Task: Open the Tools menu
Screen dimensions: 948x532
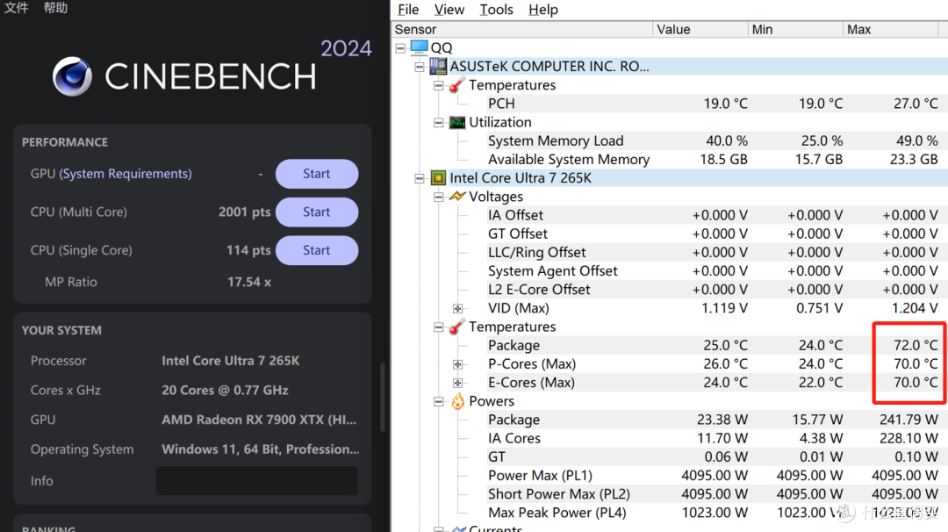Action: pos(496,10)
